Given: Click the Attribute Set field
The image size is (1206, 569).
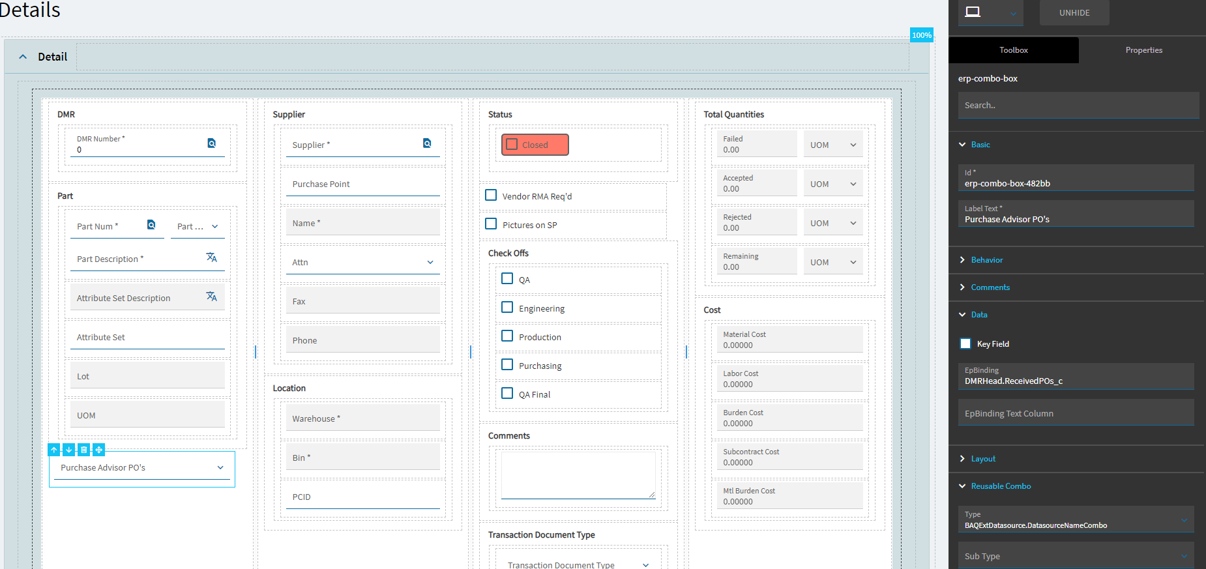Looking at the screenshot, I should (147, 336).
